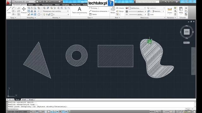202x113 pixels.
Task: Open the Niezapisany stan warstwy dropdown
Action: (56, 11)
